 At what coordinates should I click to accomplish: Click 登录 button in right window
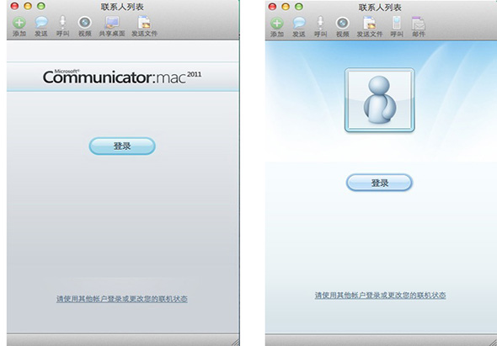tap(379, 183)
